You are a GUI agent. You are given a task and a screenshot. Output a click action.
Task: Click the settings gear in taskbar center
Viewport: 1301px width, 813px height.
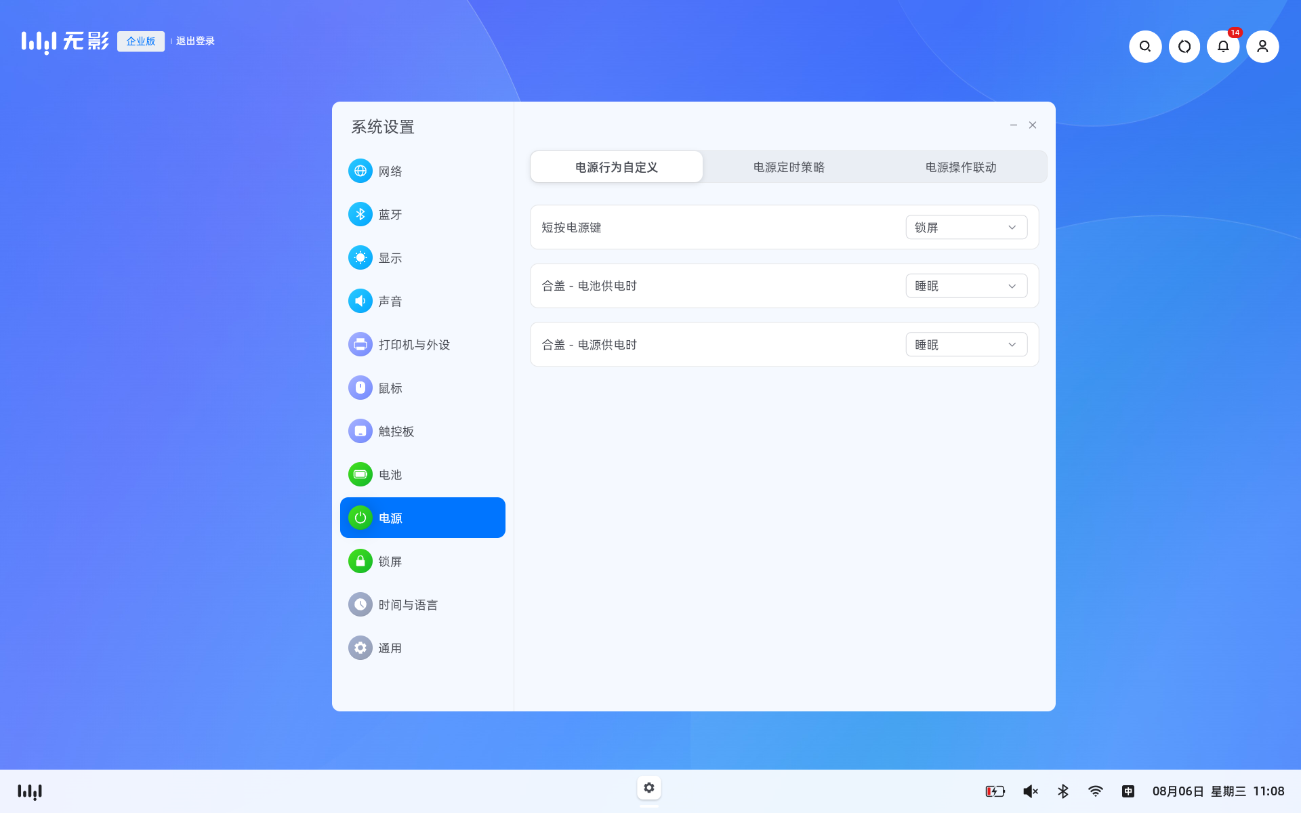coord(649,787)
